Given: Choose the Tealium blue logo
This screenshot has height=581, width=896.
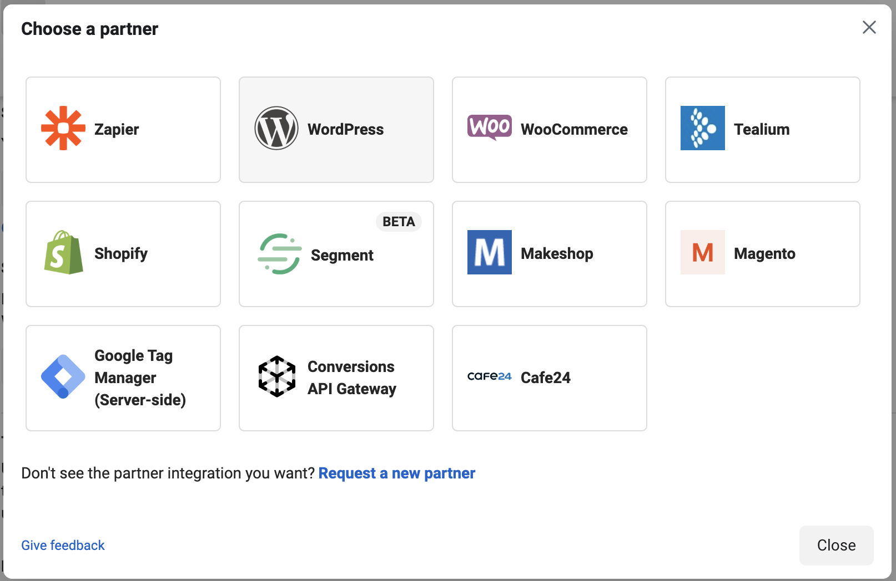Looking at the screenshot, I should (x=703, y=128).
